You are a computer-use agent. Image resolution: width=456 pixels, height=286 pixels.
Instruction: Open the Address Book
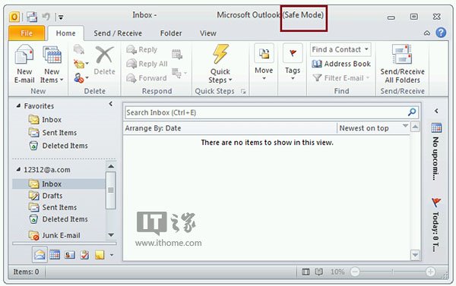[341, 64]
